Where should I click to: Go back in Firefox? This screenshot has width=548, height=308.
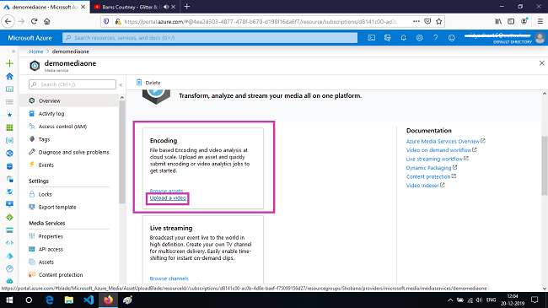click(x=8, y=21)
